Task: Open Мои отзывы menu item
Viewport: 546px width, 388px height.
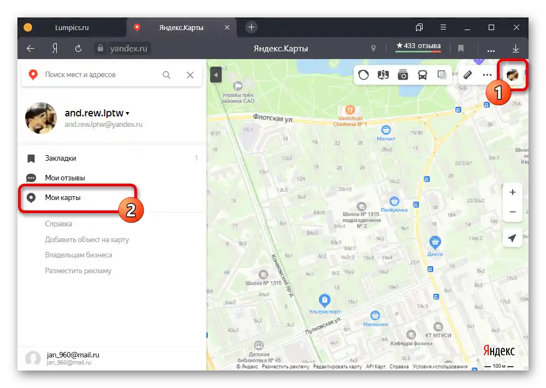Action: tap(111, 178)
